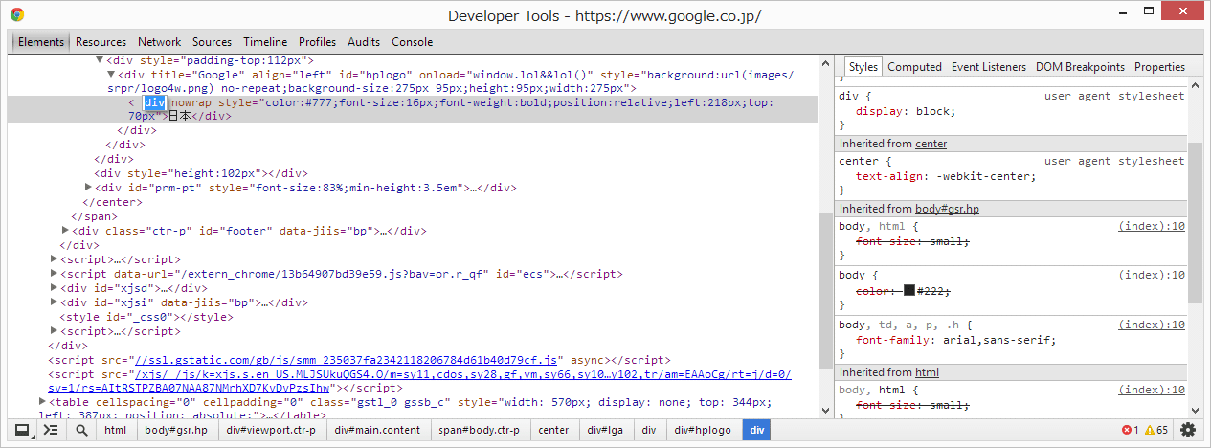This screenshot has width=1211, height=448.
Task: Select div#viewport.ctr-p breadcrumb
Action: tap(271, 431)
